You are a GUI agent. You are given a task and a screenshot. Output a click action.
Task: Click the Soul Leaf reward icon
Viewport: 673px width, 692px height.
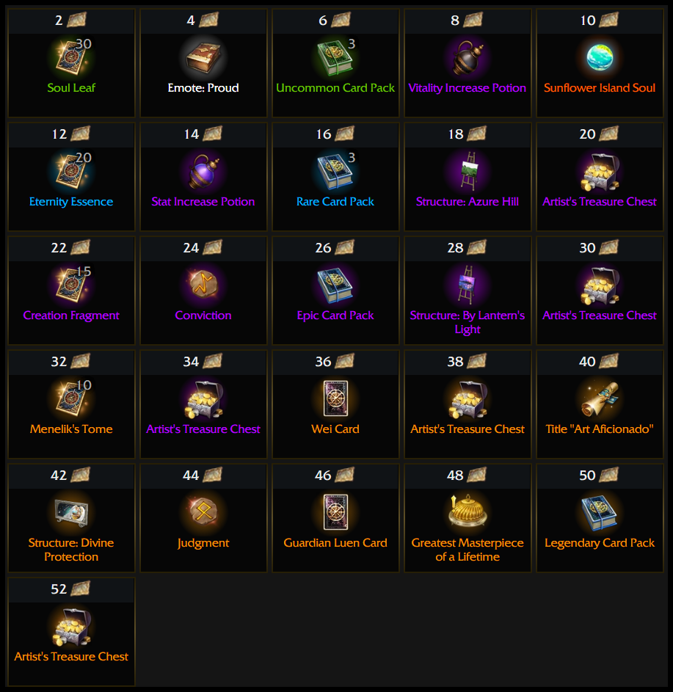click(70, 58)
